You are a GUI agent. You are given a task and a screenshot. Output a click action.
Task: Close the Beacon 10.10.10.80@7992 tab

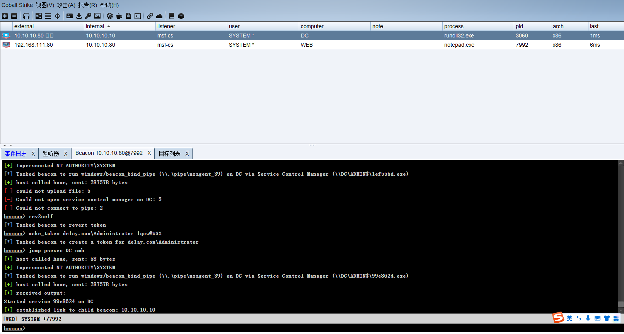coord(149,153)
